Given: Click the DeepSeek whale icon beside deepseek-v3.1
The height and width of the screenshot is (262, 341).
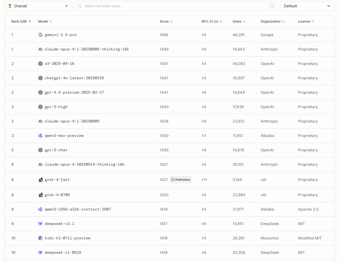Looking at the screenshot, I should [40, 224].
